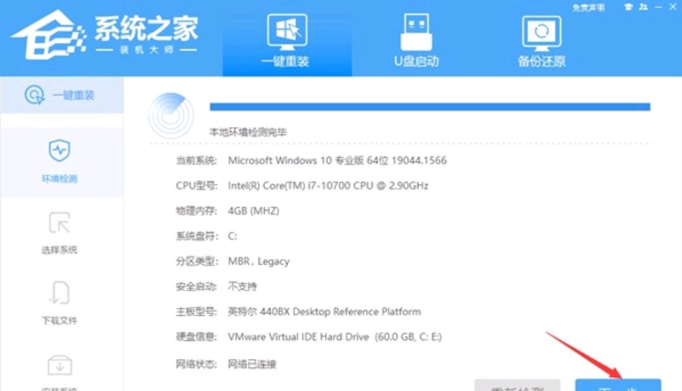The width and height of the screenshot is (682, 391).
Task: Click the user contact icon in title bar
Action: click(x=643, y=7)
